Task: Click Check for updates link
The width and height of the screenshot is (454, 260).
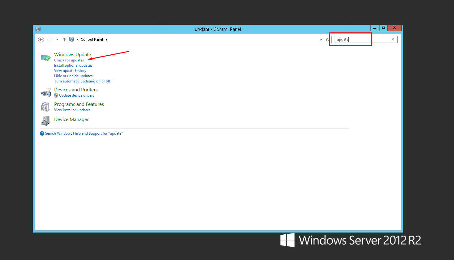Action: click(69, 60)
